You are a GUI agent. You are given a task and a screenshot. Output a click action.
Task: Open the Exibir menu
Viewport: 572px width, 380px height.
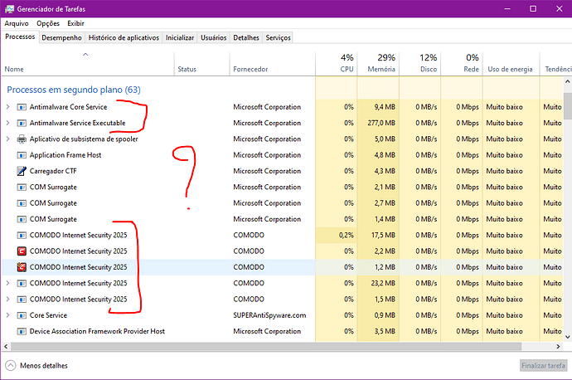click(75, 23)
